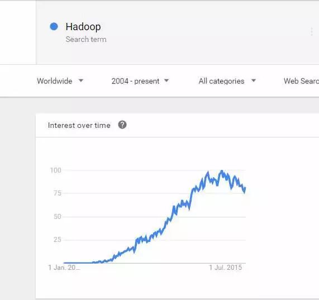
Task: Expand the arrow next to 2004 - present
Action: (x=166, y=80)
